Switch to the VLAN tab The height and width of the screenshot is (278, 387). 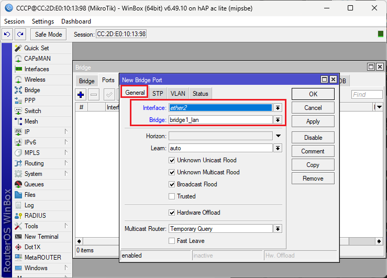(x=178, y=94)
